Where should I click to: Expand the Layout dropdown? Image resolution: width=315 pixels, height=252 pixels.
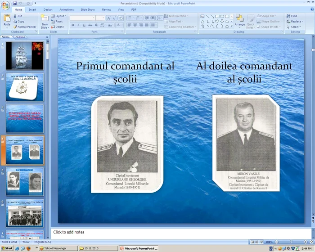click(58, 16)
